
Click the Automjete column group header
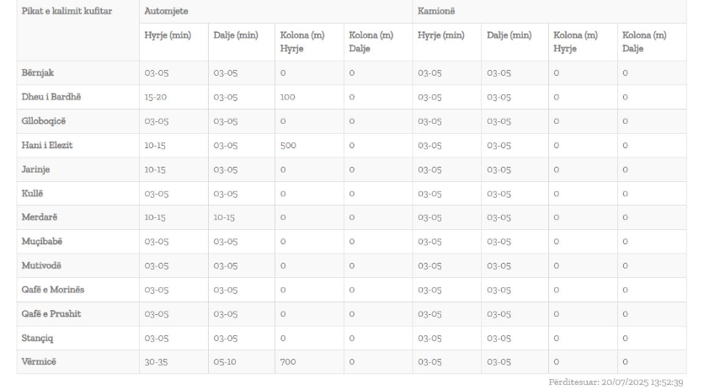[166, 11]
